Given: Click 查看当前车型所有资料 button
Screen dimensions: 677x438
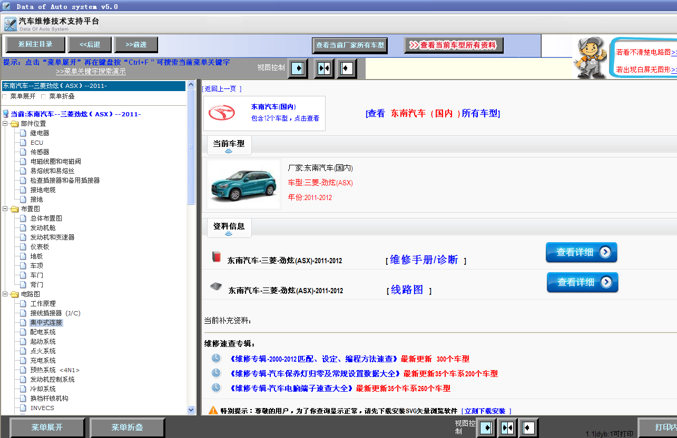Looking at the screenshot, I should point(454,45).
